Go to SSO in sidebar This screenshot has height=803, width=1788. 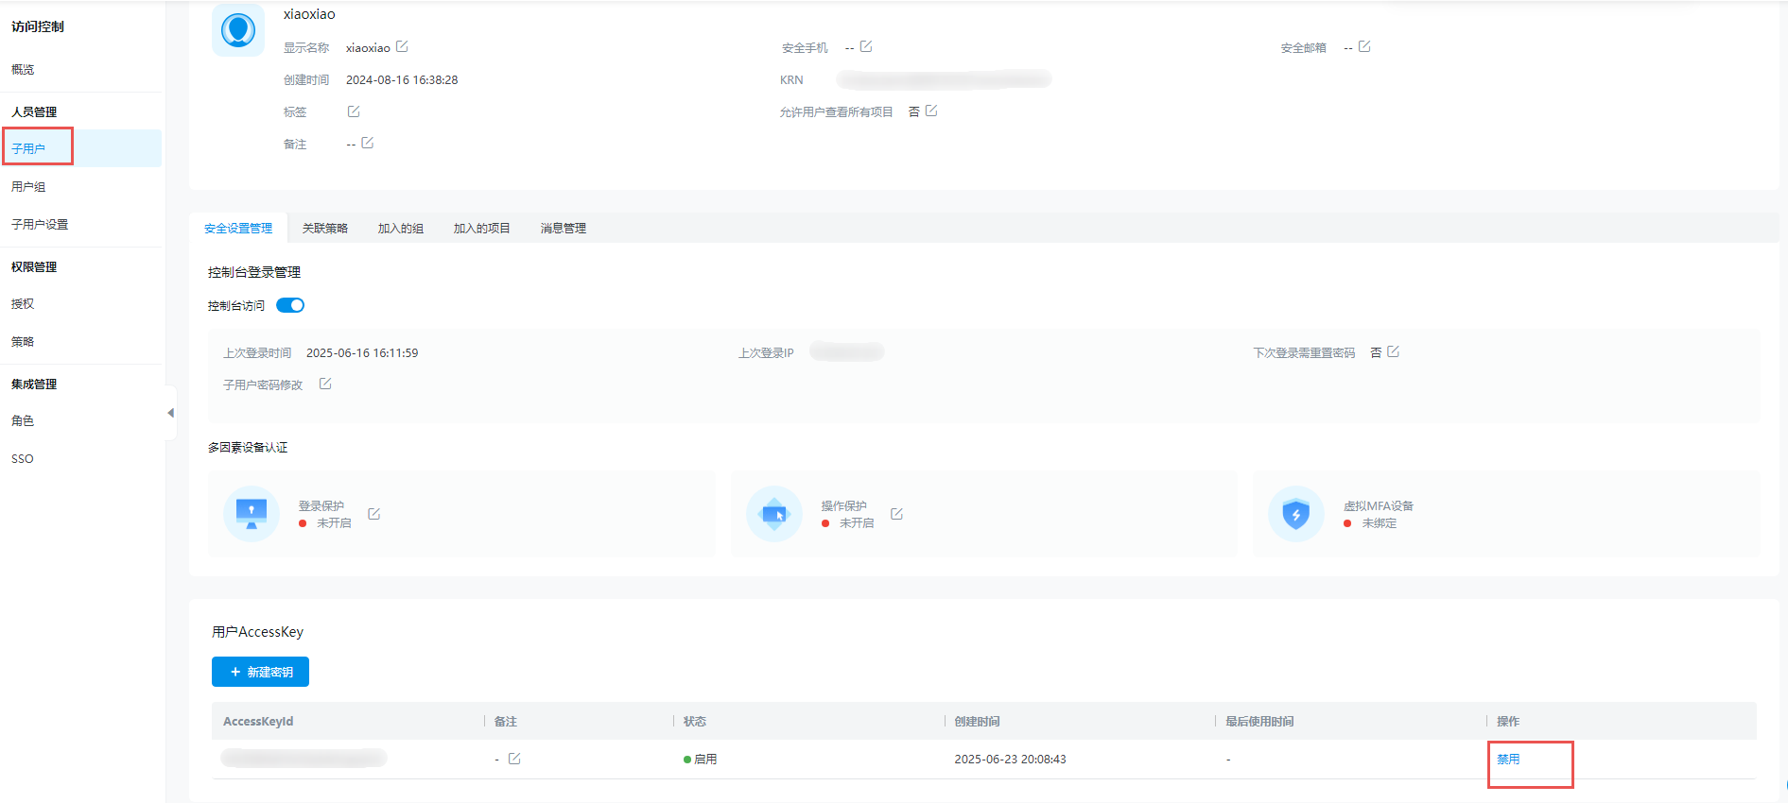(23, 459)
